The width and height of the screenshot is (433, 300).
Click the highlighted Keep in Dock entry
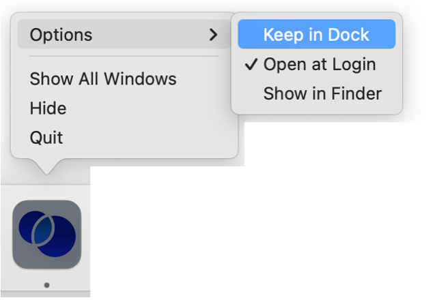click(x=316, y=35)
